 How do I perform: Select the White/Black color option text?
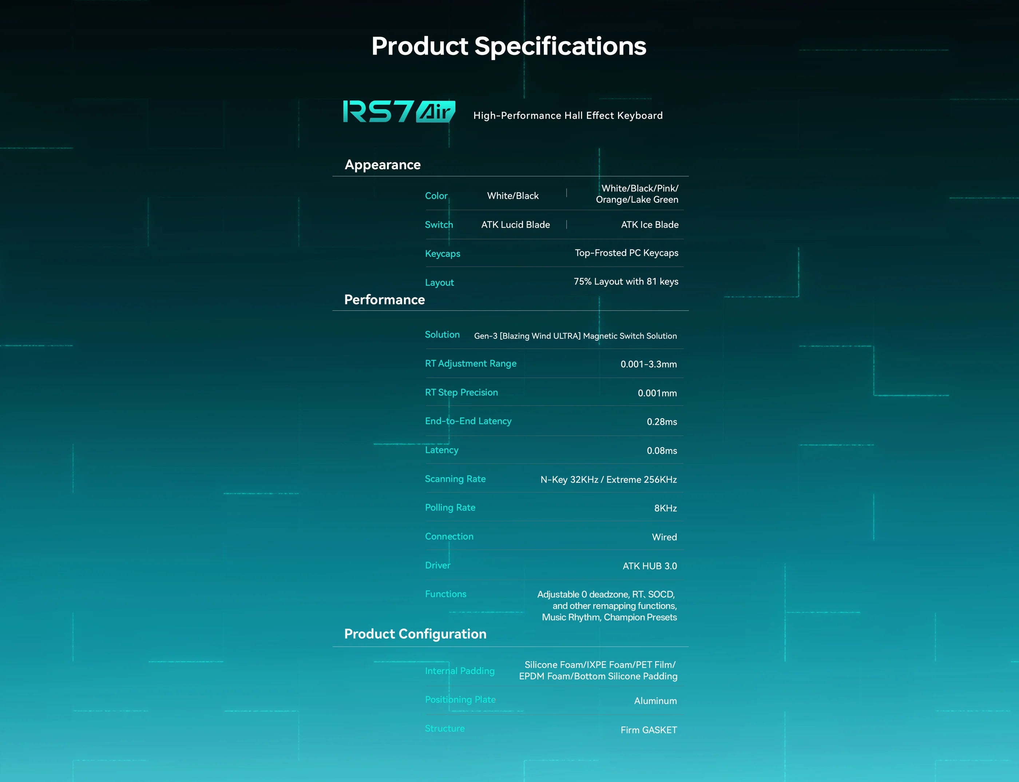click(513, 196)
